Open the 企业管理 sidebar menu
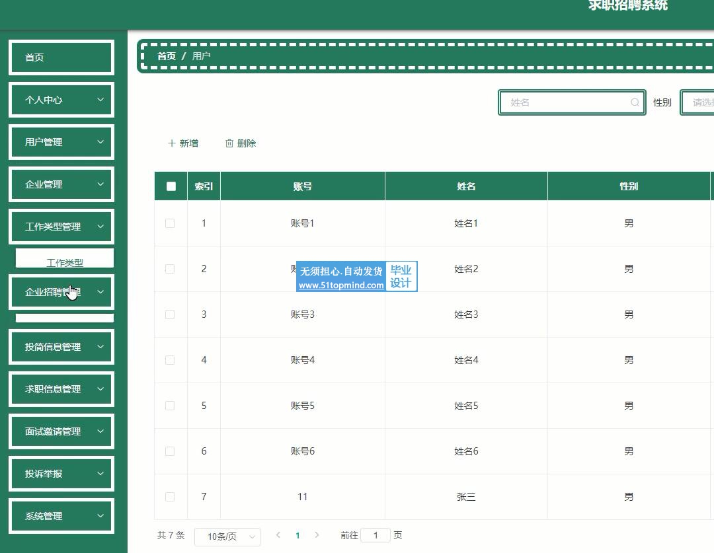 pyautogui.click(x=61, y=184)
